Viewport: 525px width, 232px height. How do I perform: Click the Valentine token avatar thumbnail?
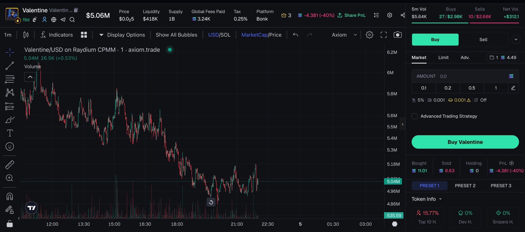pyautogui.click(x=12, y=15)
